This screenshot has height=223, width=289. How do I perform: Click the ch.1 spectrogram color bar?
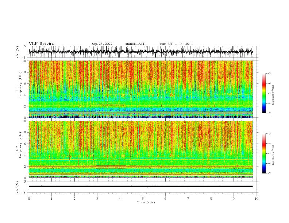click(264, 93)
